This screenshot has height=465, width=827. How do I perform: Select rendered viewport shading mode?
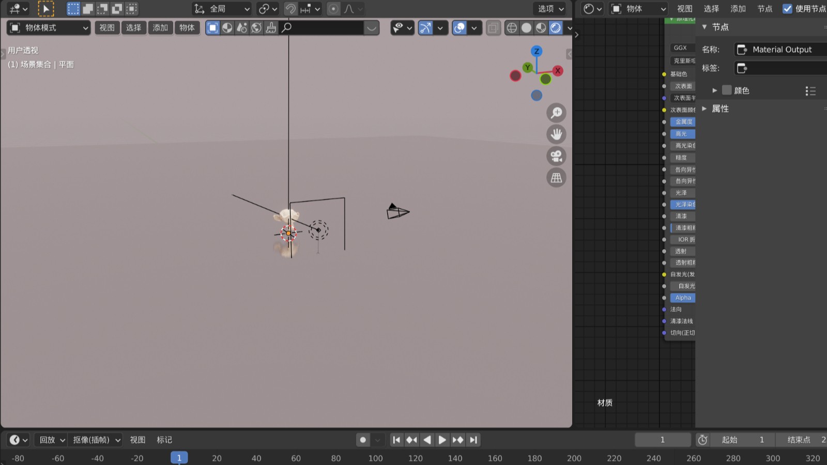coord(556,28)
